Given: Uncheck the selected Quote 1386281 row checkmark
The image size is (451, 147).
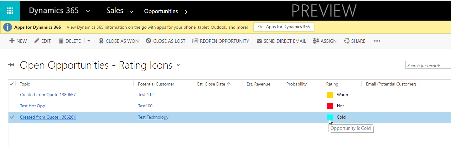Looking at the screenshot, I should click(12, 117).
